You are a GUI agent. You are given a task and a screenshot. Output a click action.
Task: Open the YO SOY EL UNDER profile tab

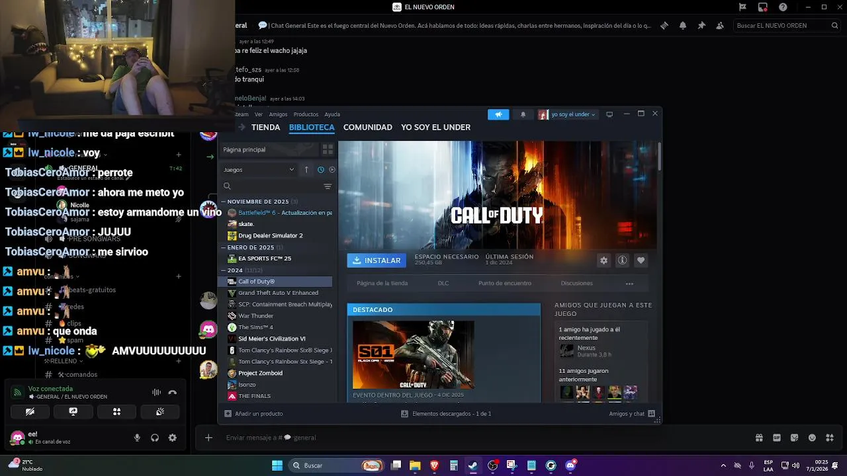(x=436, y=128)
